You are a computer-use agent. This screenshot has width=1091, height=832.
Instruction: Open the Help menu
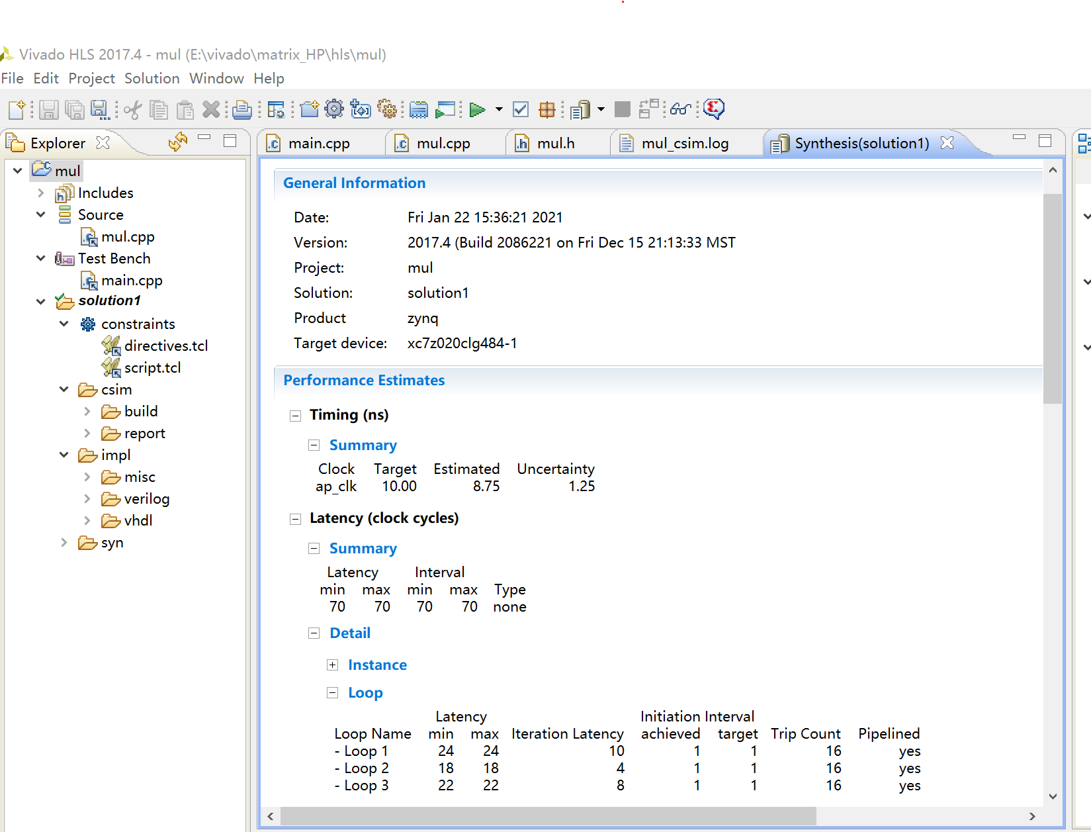click(269, 78)
